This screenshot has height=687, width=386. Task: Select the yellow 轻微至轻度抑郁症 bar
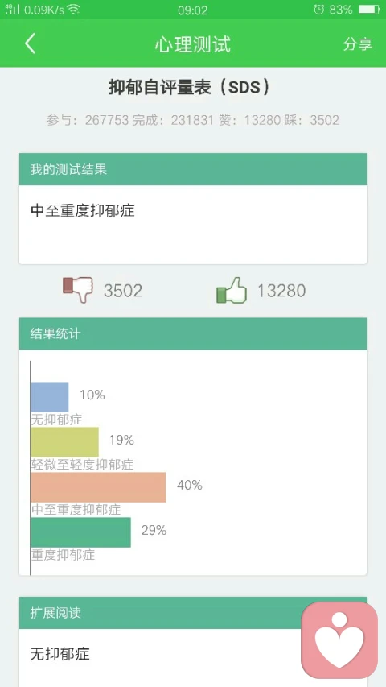click(x=65, y=442)
